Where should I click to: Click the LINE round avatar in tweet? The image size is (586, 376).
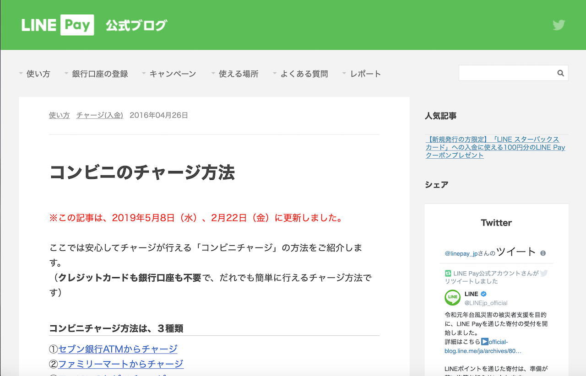(x=453, y=298)
